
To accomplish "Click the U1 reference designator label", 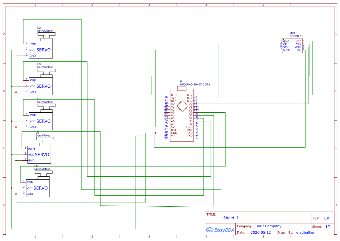I will pos(182,81).
